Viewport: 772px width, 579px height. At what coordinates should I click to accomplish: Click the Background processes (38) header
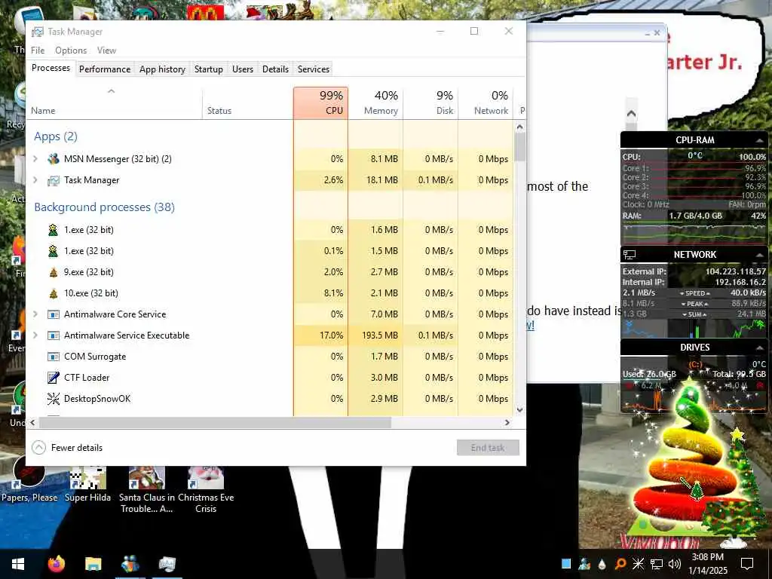(104, 207)
